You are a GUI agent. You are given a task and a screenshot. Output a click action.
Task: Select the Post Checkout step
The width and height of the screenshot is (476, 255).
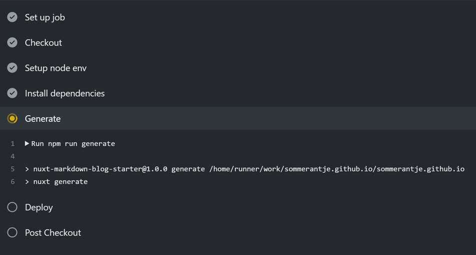52,233
